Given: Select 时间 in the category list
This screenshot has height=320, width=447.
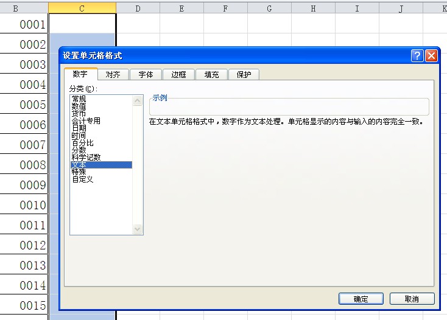Looking at the screenshot, I should (x=101, y=136).
